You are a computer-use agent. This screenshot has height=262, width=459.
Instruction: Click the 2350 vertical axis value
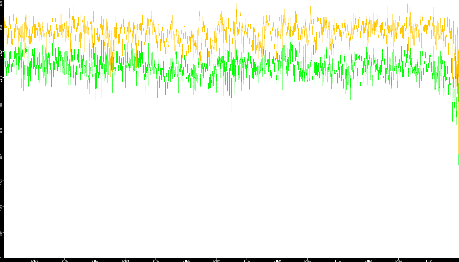(x=2, y=156)
